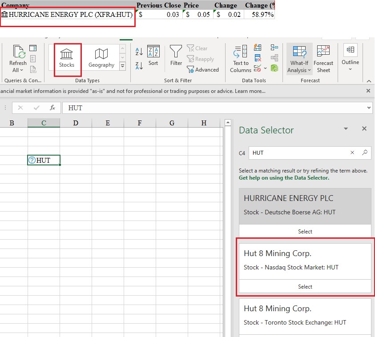
Task: Click Text to Columns
Action: point(241,59)
